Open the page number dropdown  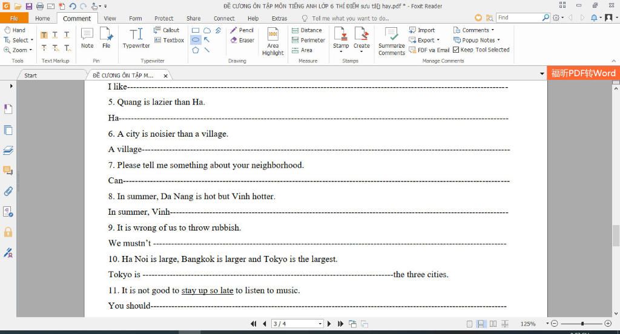320,324
